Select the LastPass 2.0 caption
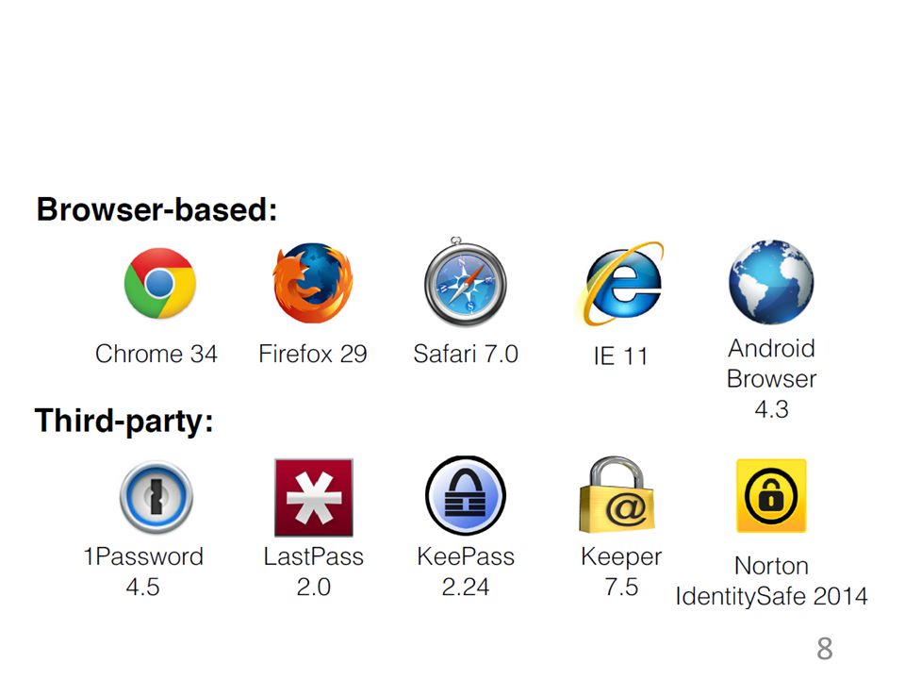 pos(313,571)
